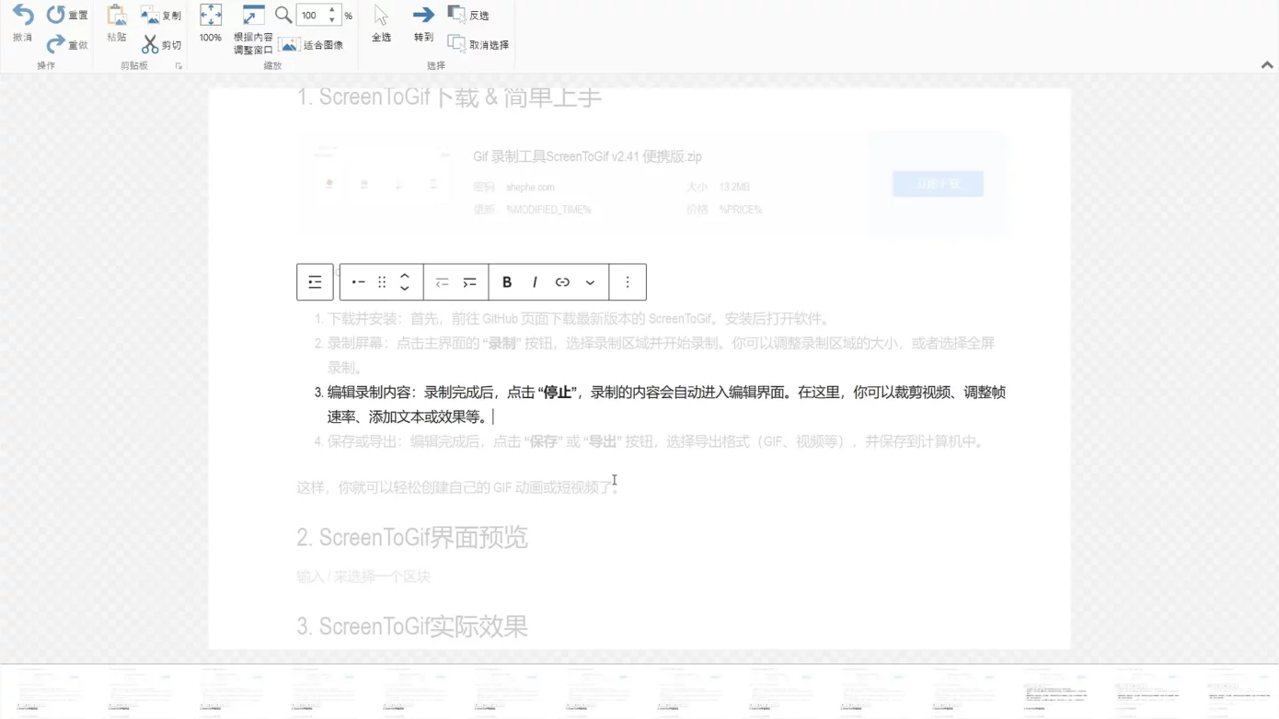This screenshot has height=719, width=1279.
Task: Set zoom with the 100% fit icon
Action: tap(211, 16)
